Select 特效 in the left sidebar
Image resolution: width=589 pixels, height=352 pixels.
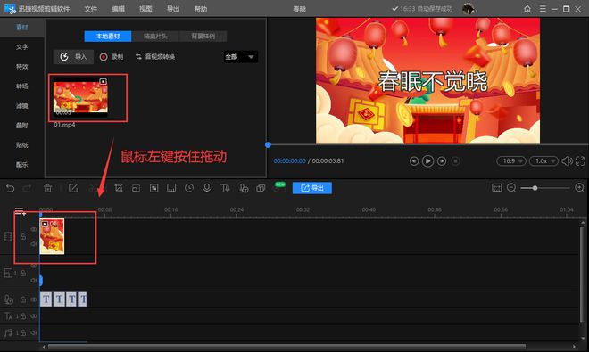tap(21, 67)
